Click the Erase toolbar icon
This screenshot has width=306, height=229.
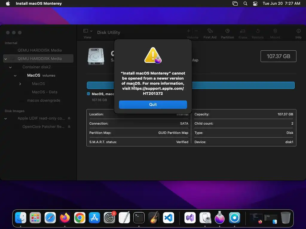[x=243, y=31]
